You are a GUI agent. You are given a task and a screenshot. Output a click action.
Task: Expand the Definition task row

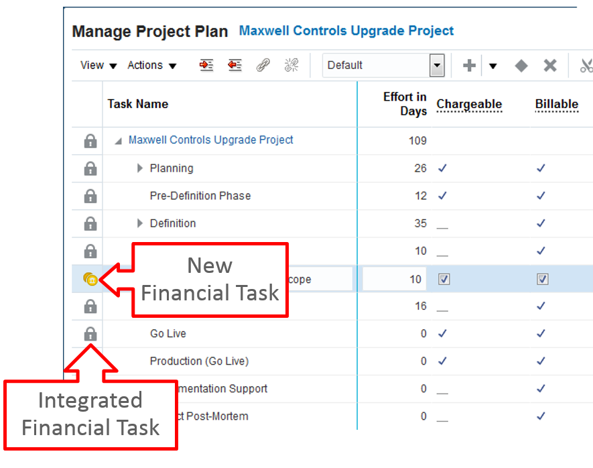[x=140, y=223]
